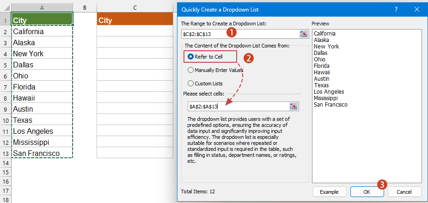Click range selector icon beside $A$2:$A$13 field
Image resolution: width=428 pixels, height=203 pixels.
point(293,107)
